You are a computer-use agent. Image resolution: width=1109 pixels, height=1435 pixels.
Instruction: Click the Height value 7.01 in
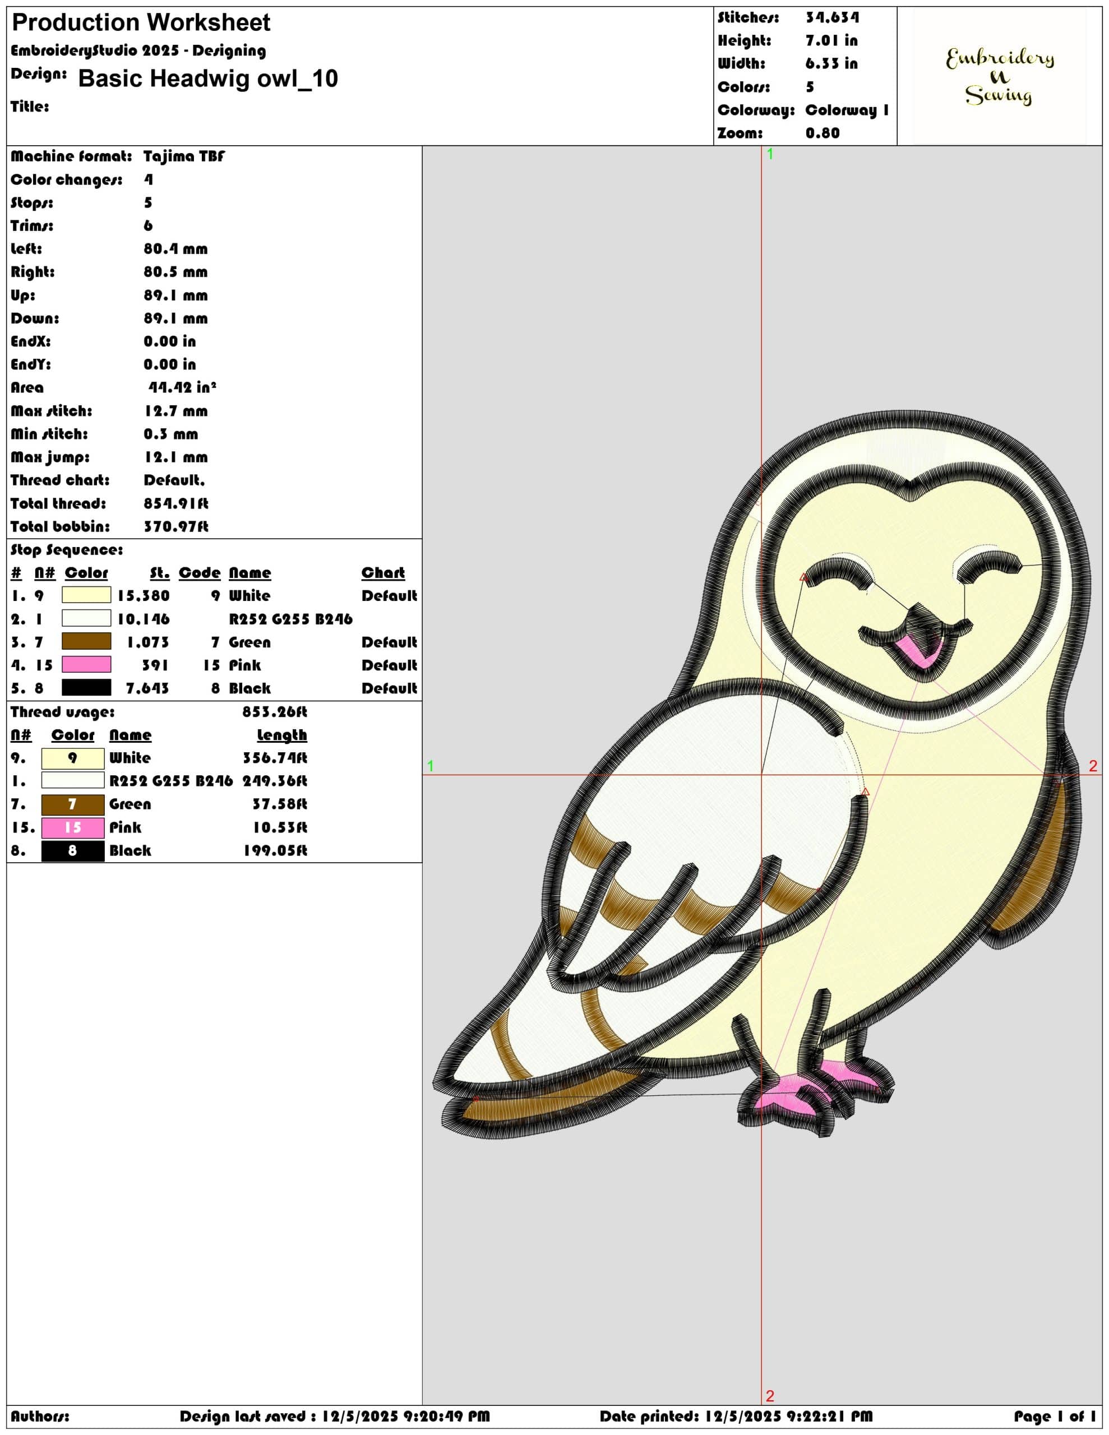831,41
